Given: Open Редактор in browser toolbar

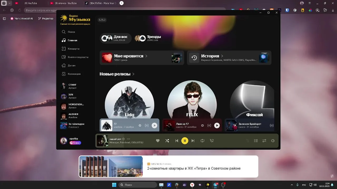Looking at the screenshot, I should click(46, 19).
